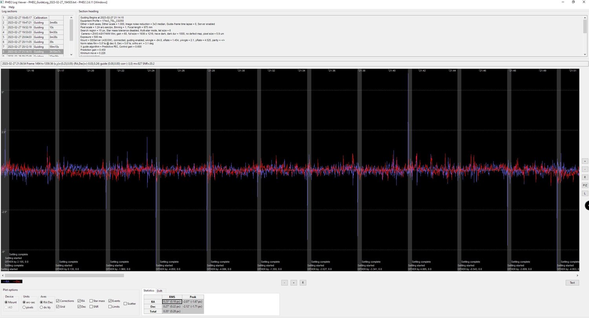The image size is (589, 318).
Task: Click the down arrow of the Log sections scrollbar
Action: (x=71, y=54)
